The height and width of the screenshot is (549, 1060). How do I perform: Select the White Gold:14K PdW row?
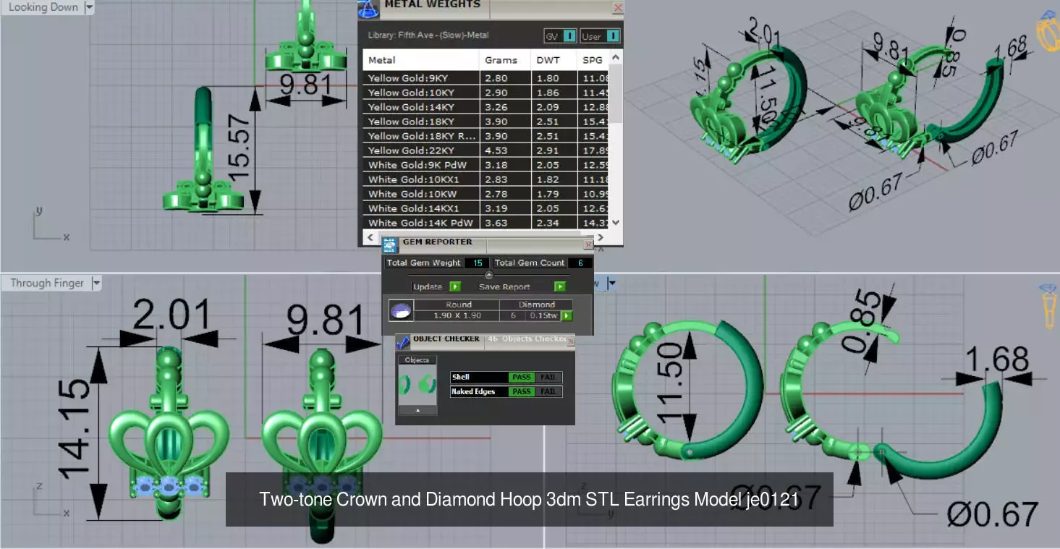pos(486,223)
